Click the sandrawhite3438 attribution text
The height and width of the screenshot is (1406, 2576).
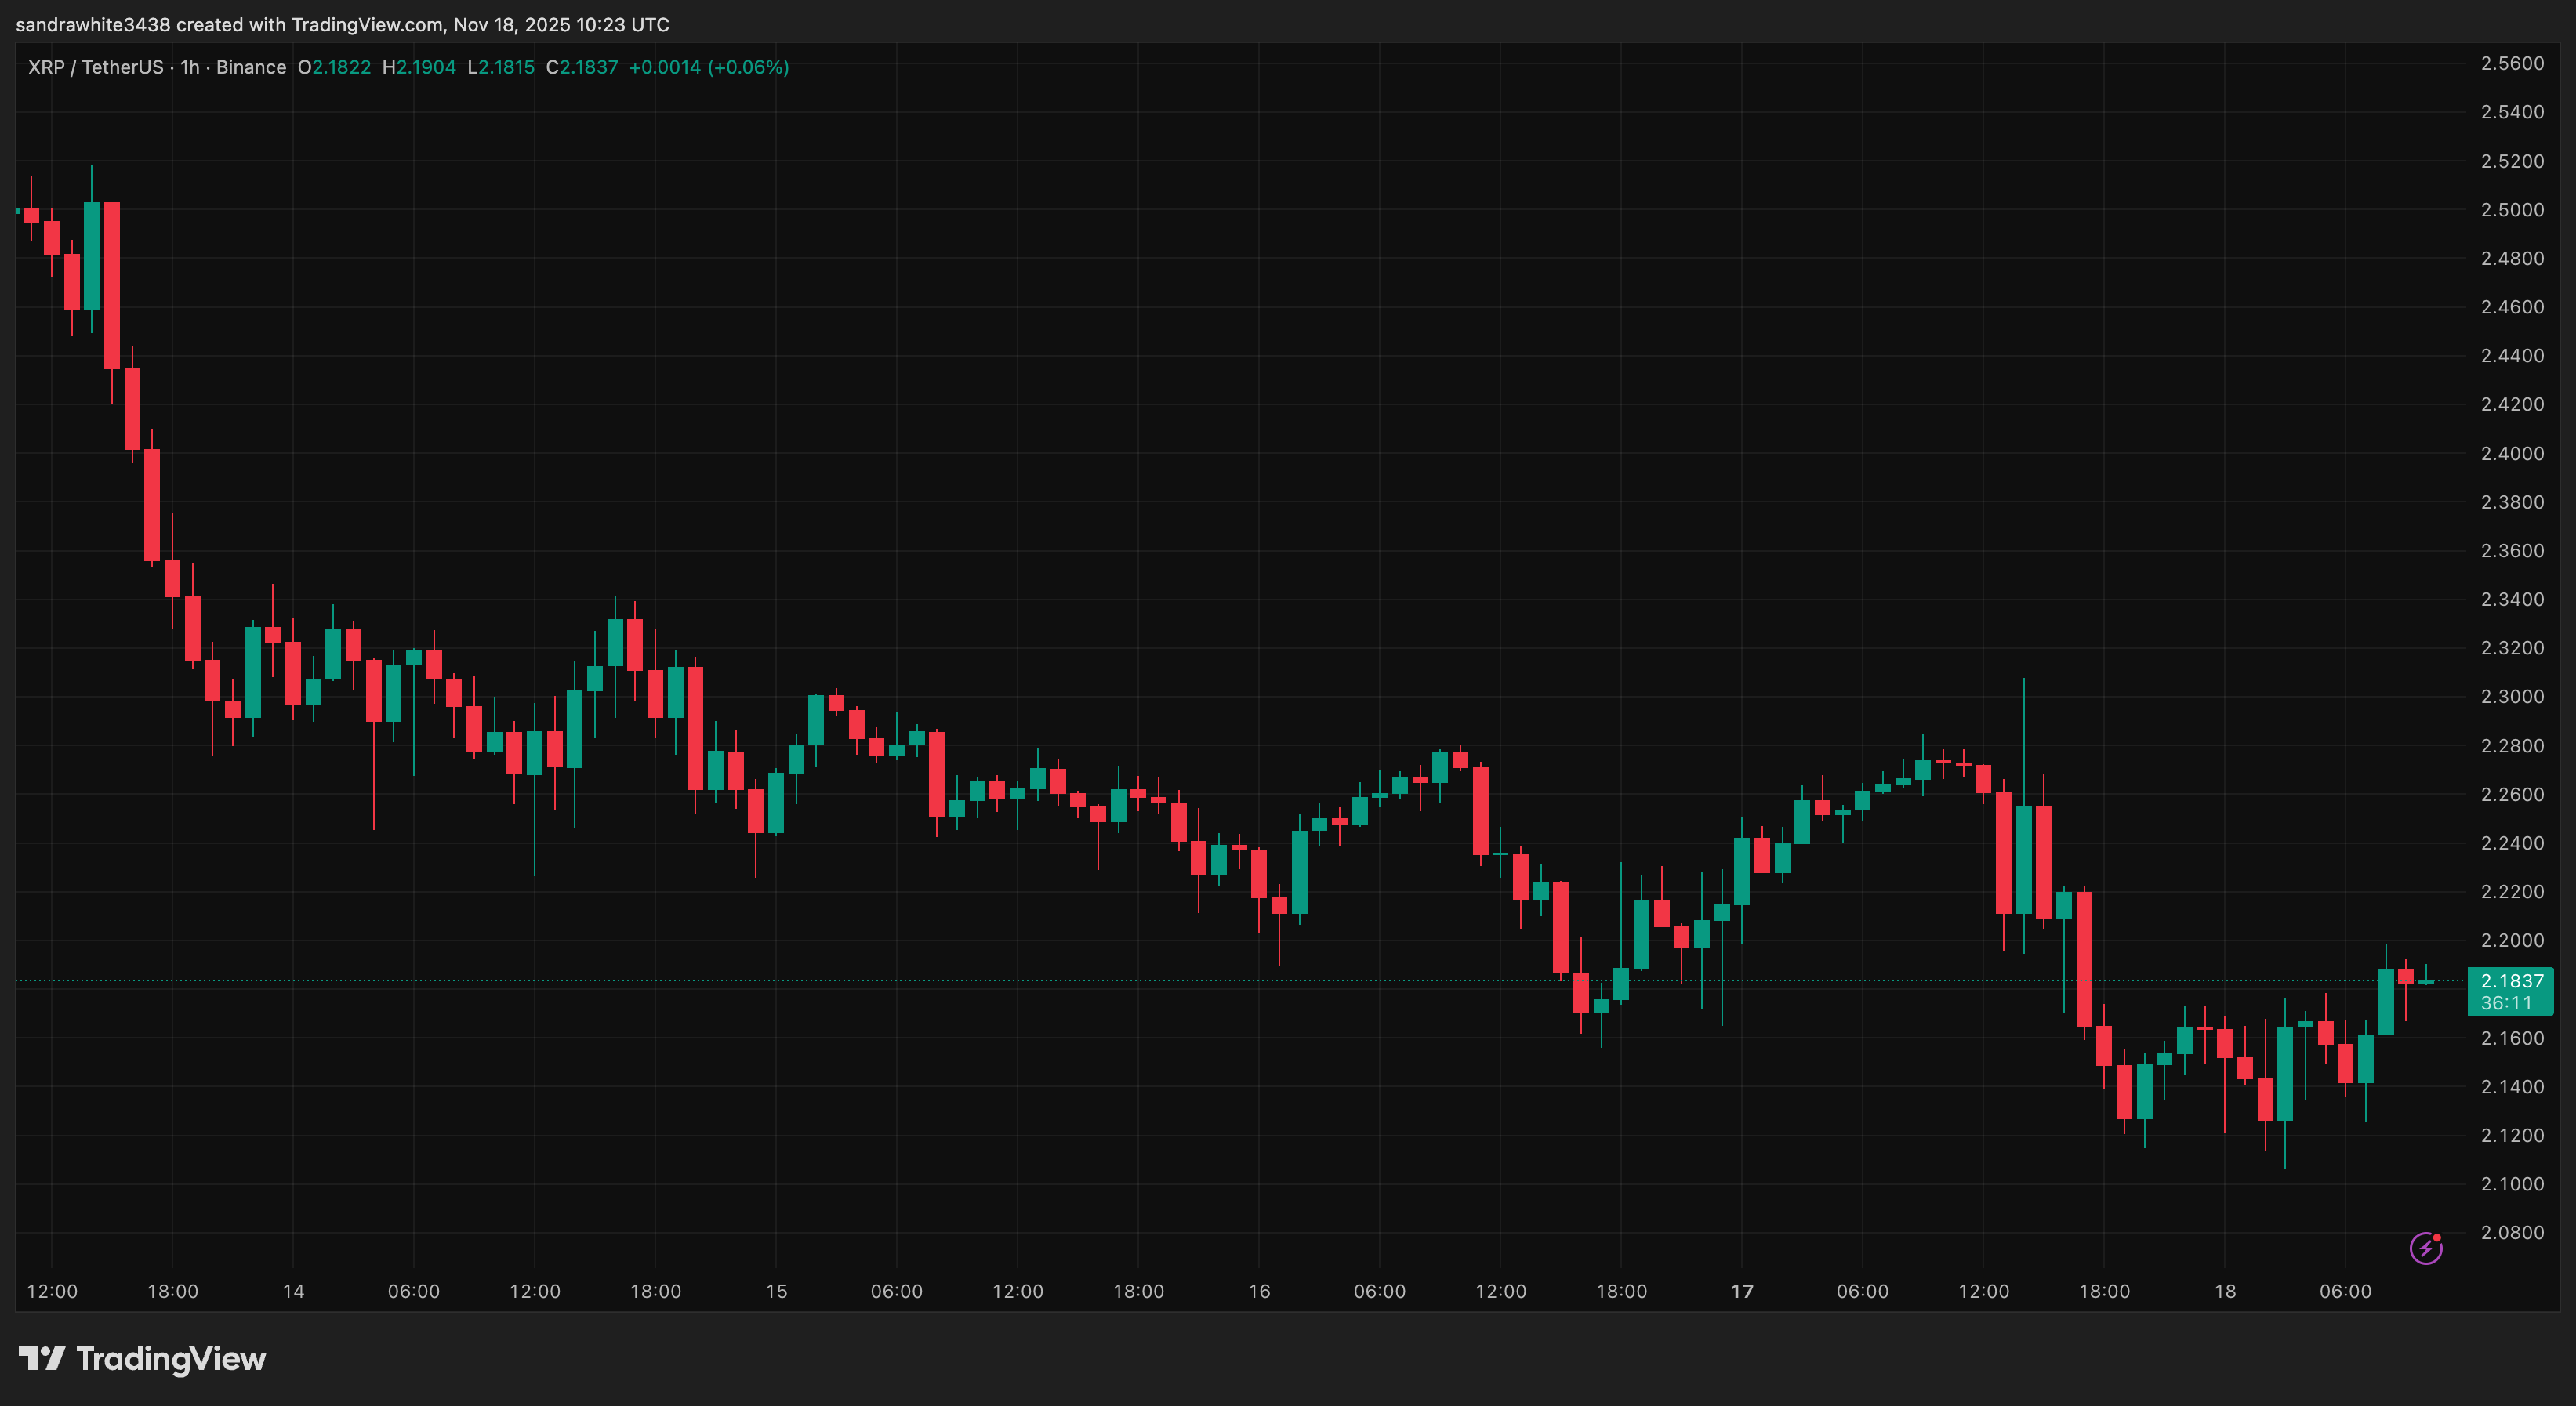[95, 25]
